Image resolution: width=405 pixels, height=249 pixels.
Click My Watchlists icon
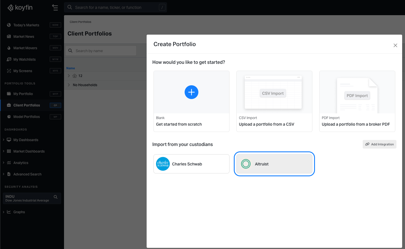[x=9, y=59]
